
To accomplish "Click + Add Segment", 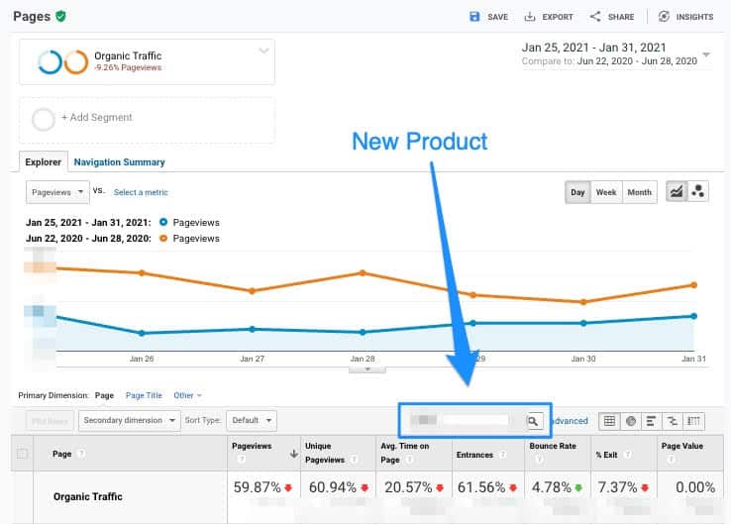I will click(x=97, y=118).
